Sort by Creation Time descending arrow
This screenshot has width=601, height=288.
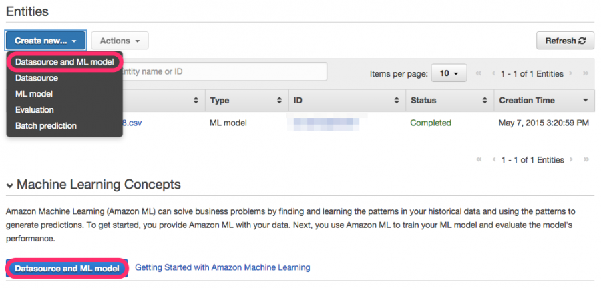[x=585, y=101]
